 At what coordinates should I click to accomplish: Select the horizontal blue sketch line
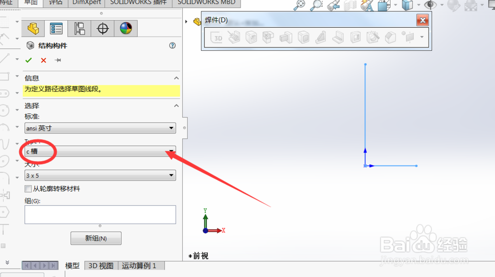click(395, 165)
